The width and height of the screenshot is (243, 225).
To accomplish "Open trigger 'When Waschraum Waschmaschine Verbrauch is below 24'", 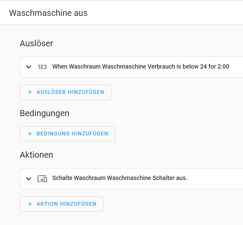I will click(132, 67).
